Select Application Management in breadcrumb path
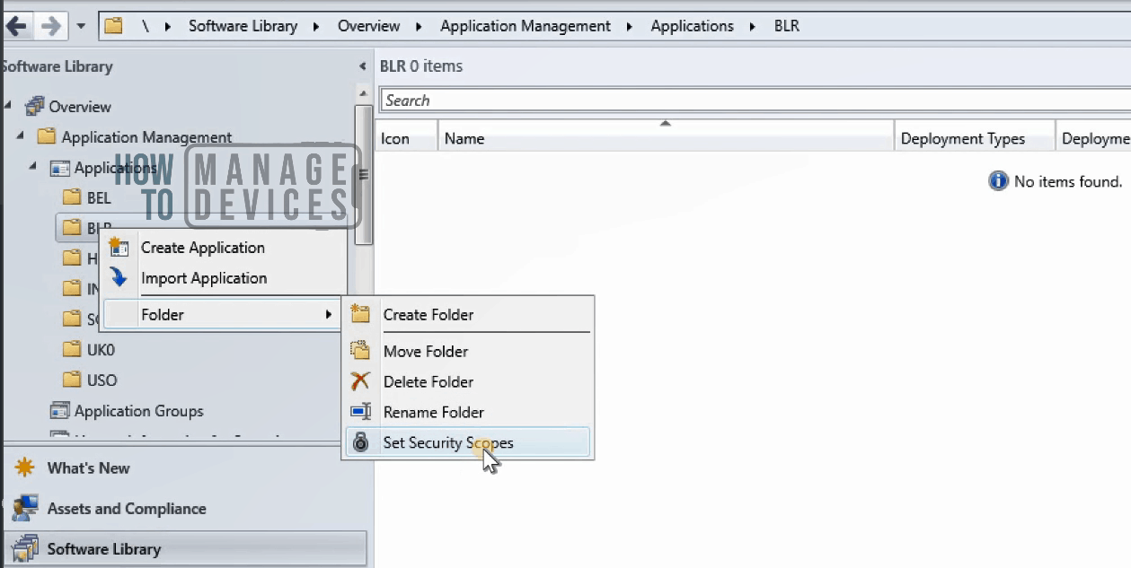 (x=526, y=26)
